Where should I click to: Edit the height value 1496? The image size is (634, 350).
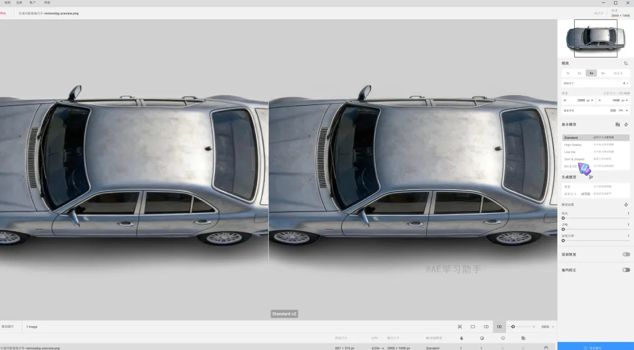point(616,100)
